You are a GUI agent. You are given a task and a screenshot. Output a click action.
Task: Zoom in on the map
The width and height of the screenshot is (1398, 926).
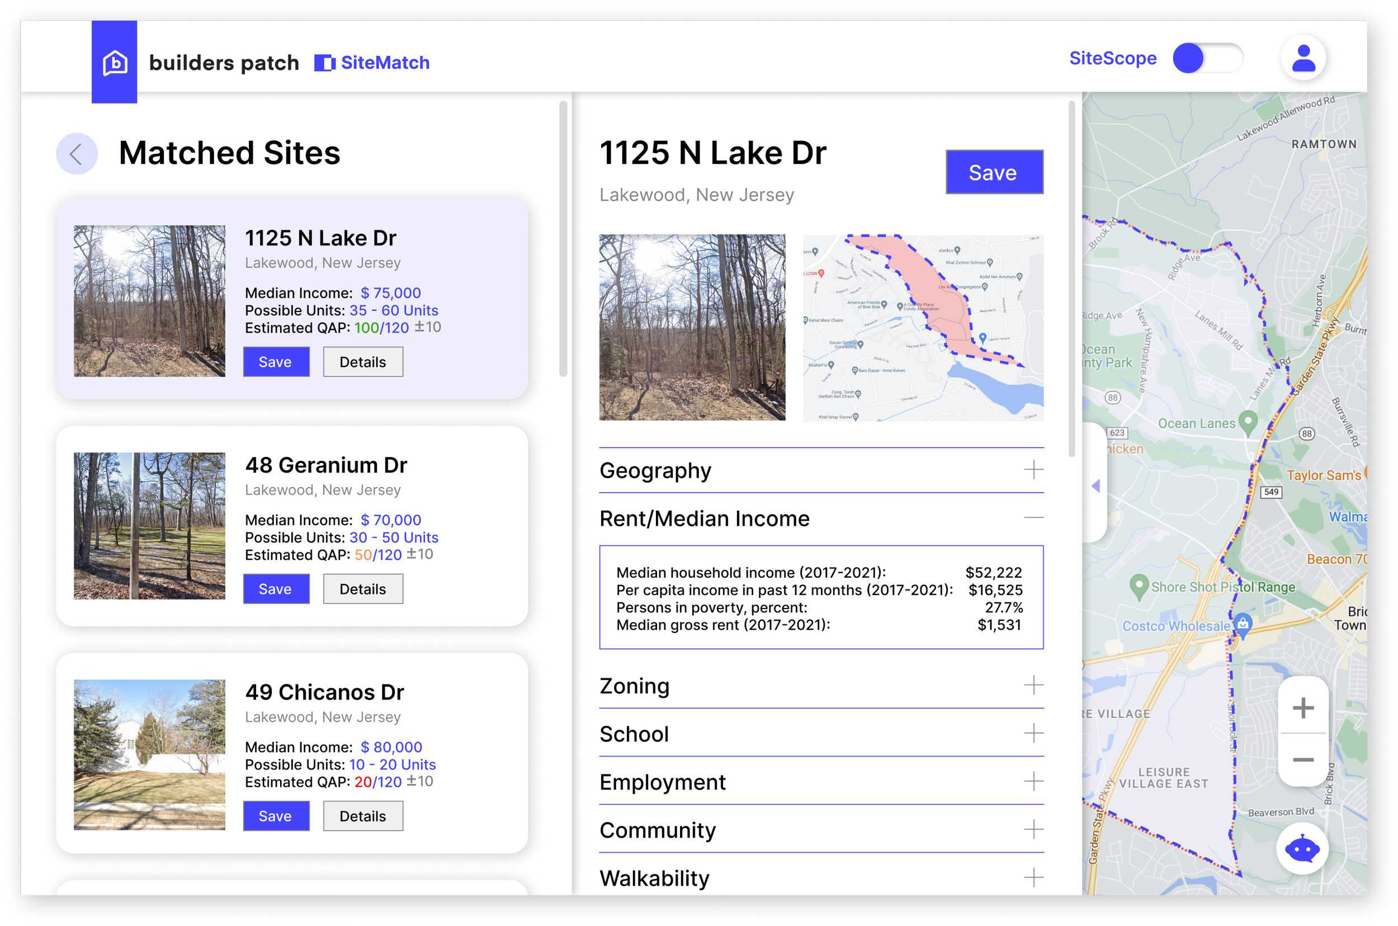tap(1302, 707)
